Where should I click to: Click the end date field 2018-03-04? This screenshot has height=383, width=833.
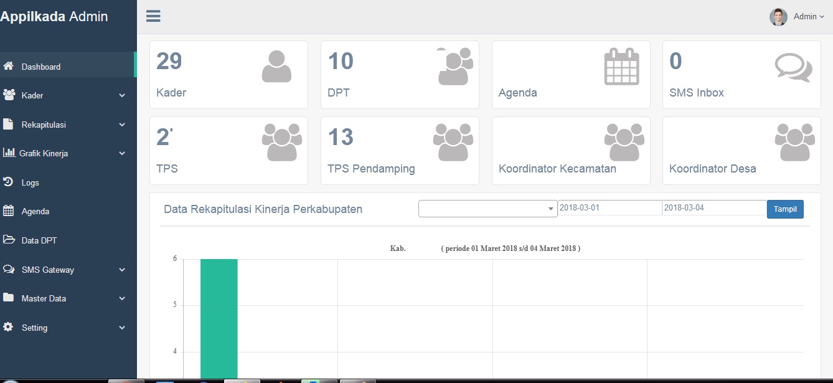pos(714,208)
